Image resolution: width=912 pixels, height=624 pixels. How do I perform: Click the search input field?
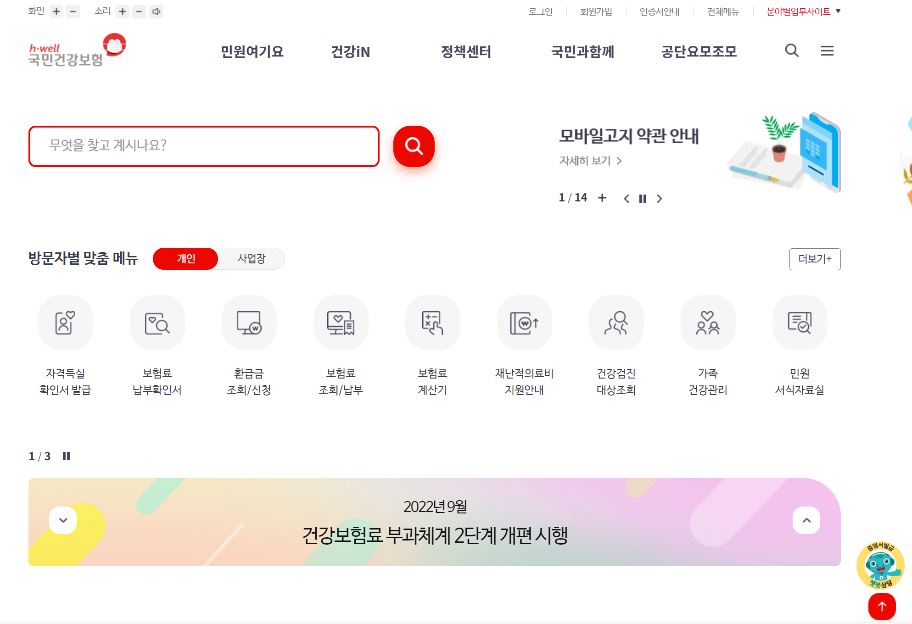click(x=204, y=146)
